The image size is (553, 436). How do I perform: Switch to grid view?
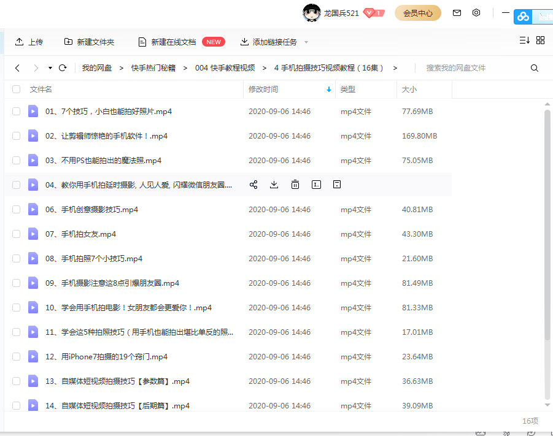point(540,40)
